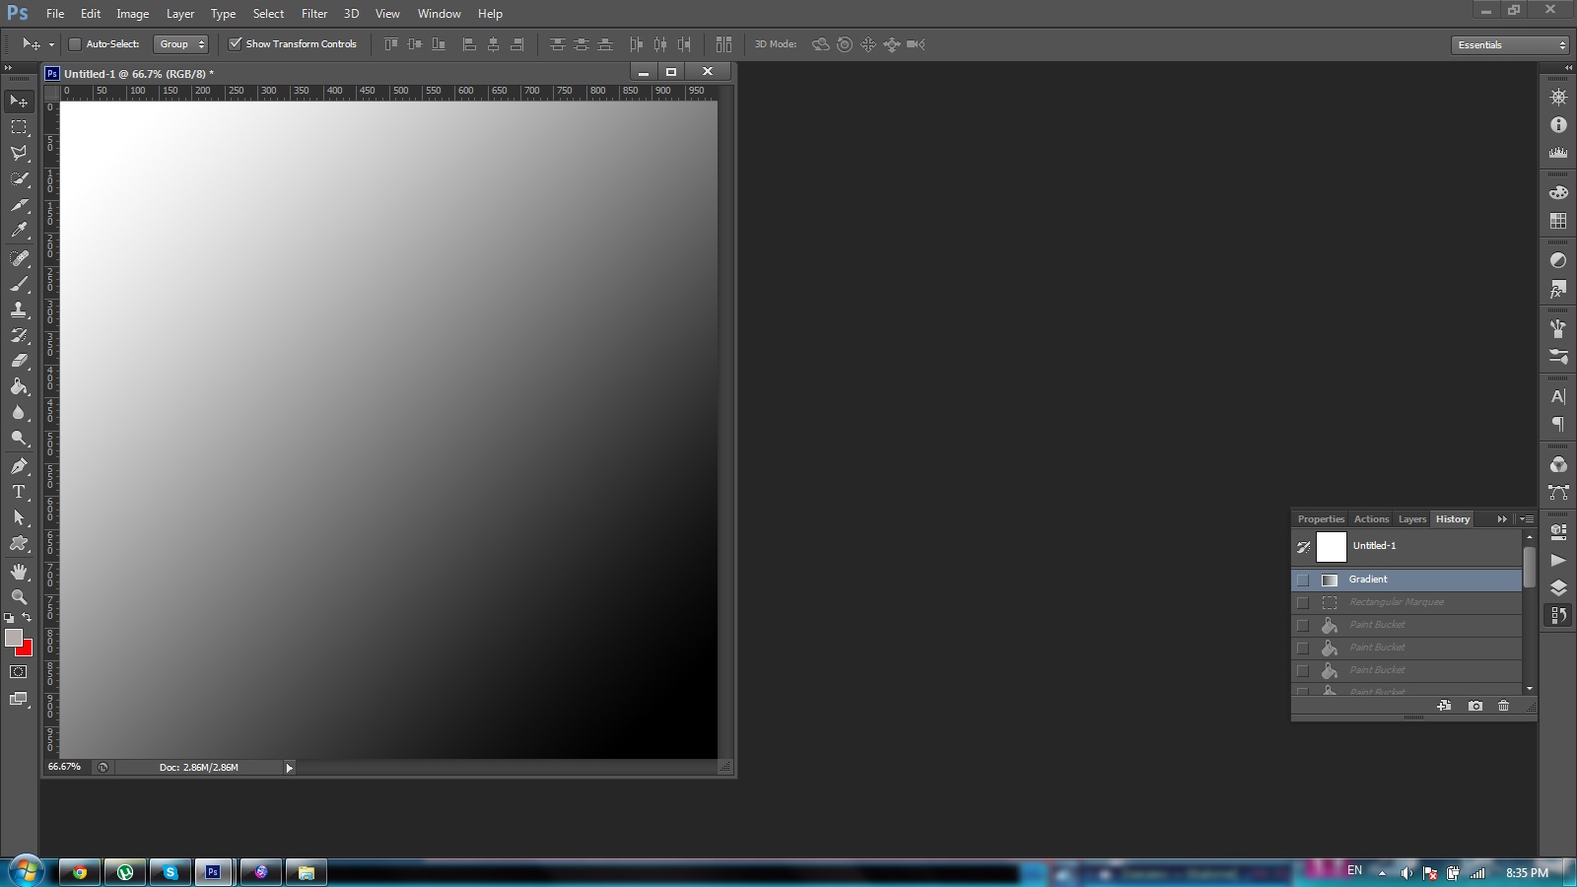The width and height of the screenshot is (1577, 887).
Task: Select the Brush tool
Action: (19, 284)
